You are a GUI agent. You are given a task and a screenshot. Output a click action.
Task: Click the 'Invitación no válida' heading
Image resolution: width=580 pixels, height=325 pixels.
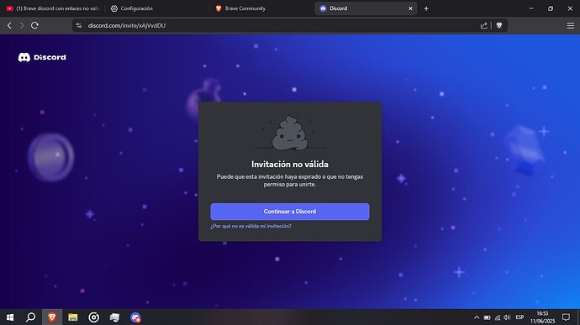(x=290, y=164)
